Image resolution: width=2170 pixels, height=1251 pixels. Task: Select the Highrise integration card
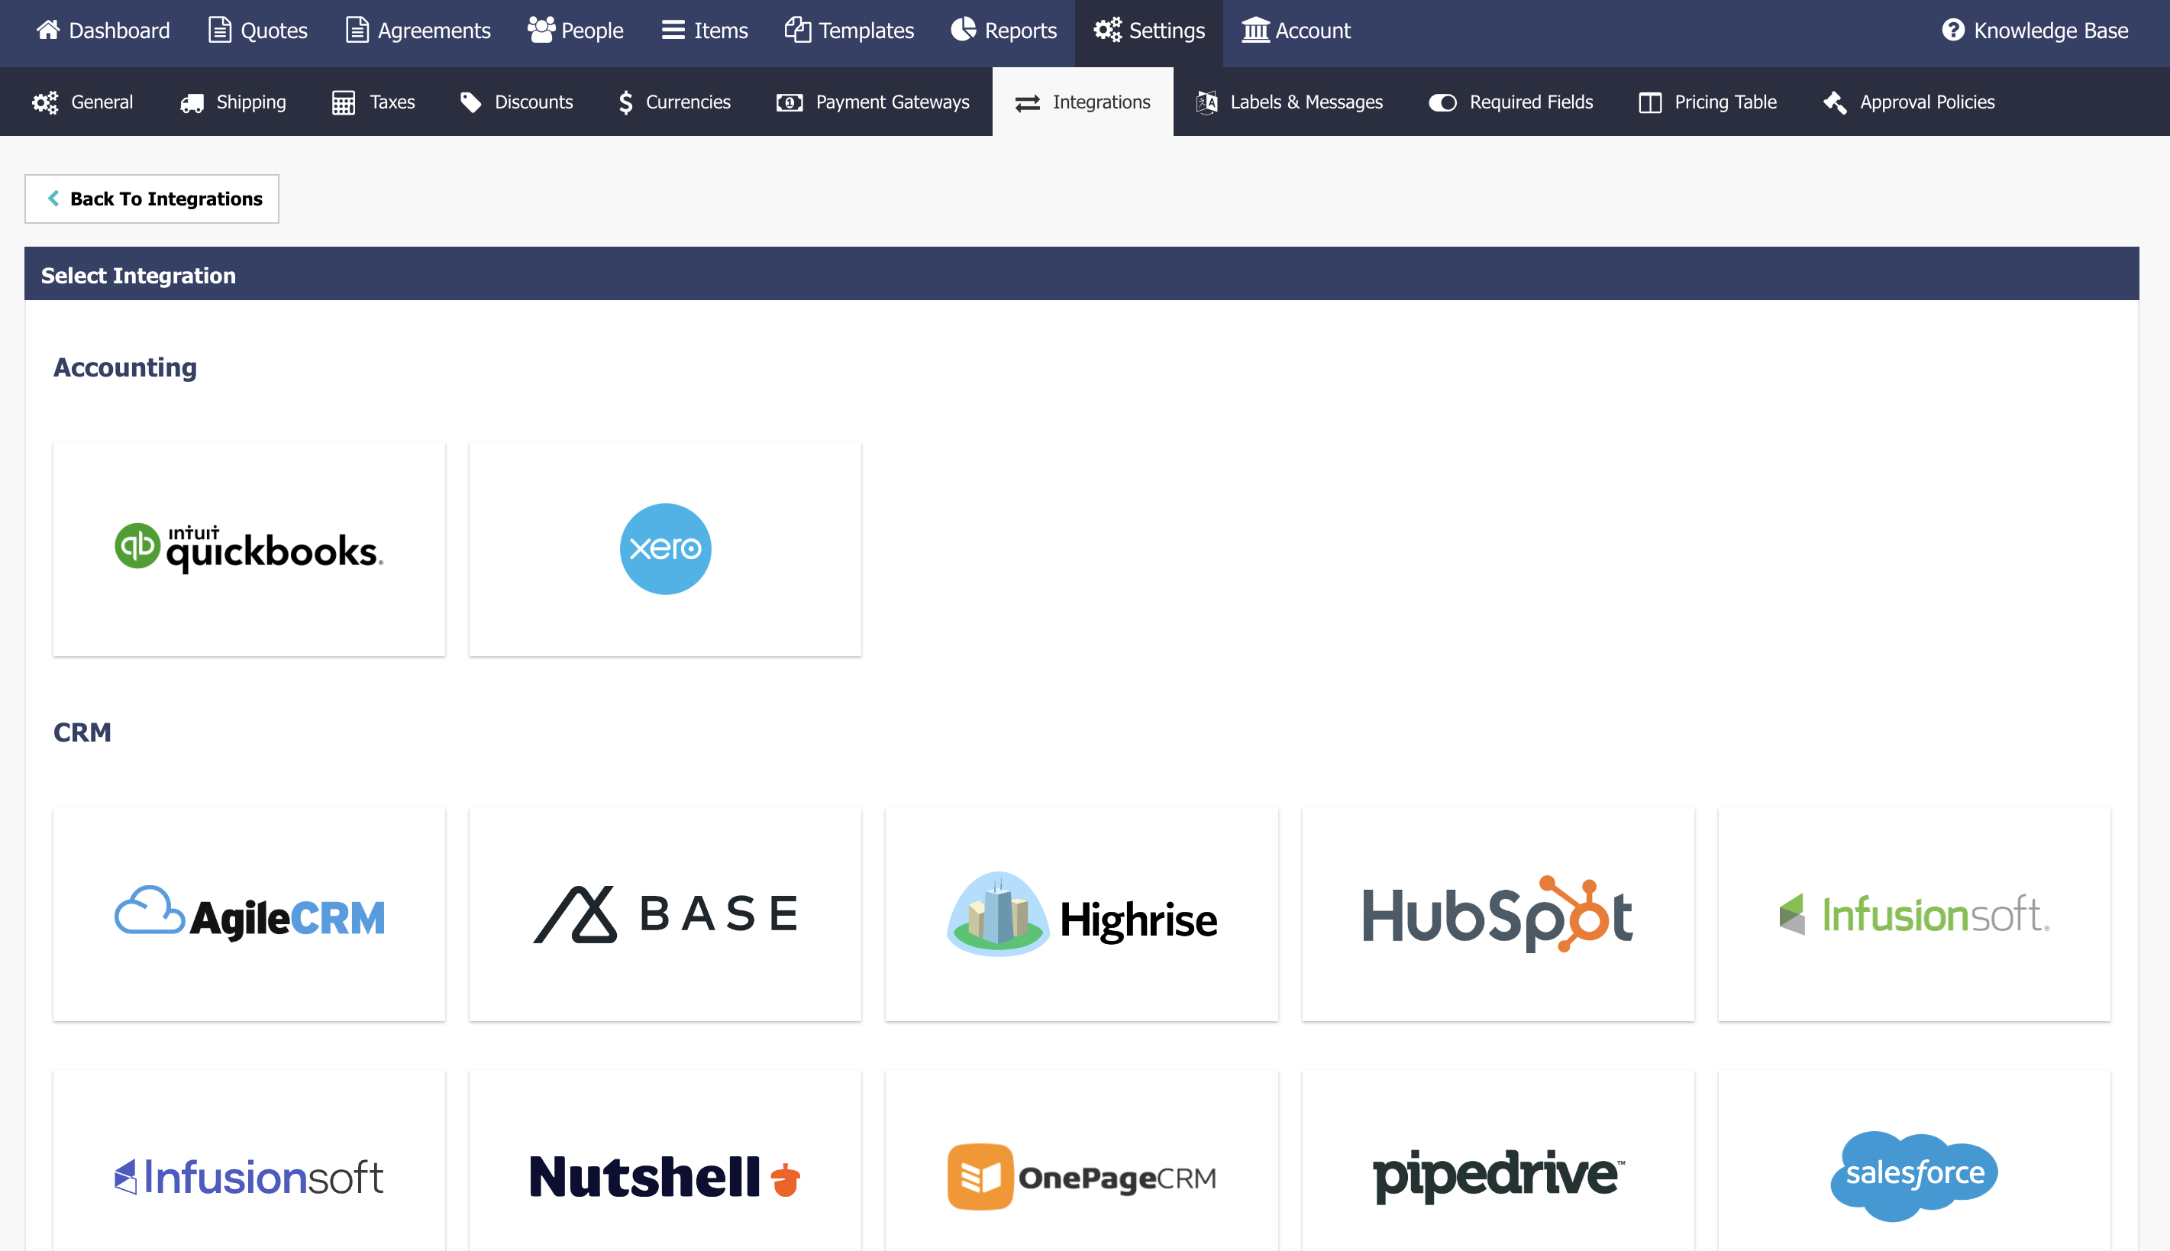[x=1082, y=914]
